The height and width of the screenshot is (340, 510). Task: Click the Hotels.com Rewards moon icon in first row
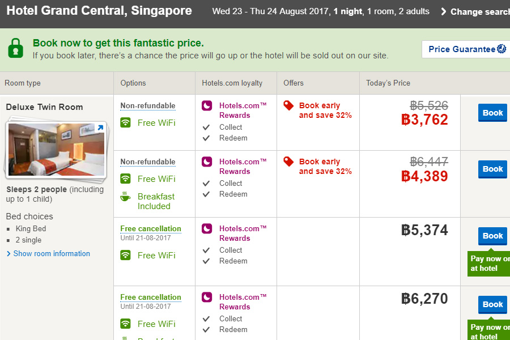[x=207, y=105]
